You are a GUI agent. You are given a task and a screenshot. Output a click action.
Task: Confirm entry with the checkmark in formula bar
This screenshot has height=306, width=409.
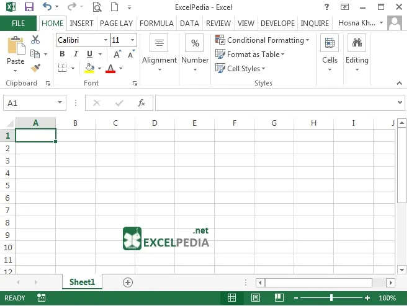pyautogui.click(x=119, y=103)
